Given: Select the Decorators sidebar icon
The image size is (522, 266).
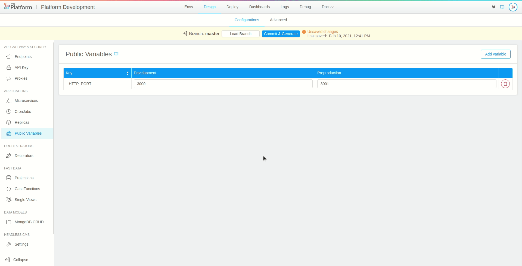Looking at the screenshot, I should pyautogui.click(x=9, y=156).
